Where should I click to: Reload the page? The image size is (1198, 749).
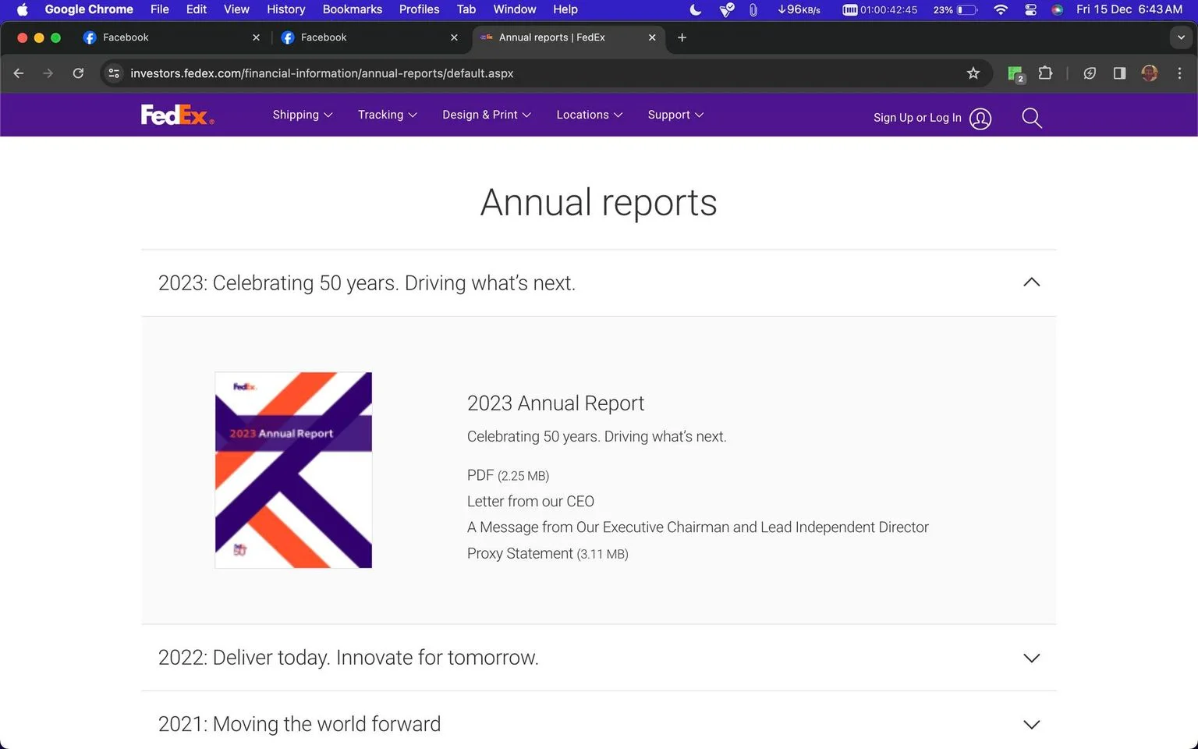[x=78, y=73]
